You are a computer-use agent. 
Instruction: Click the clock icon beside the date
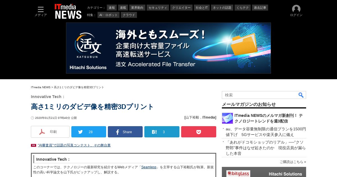click(x=33, y=118)
